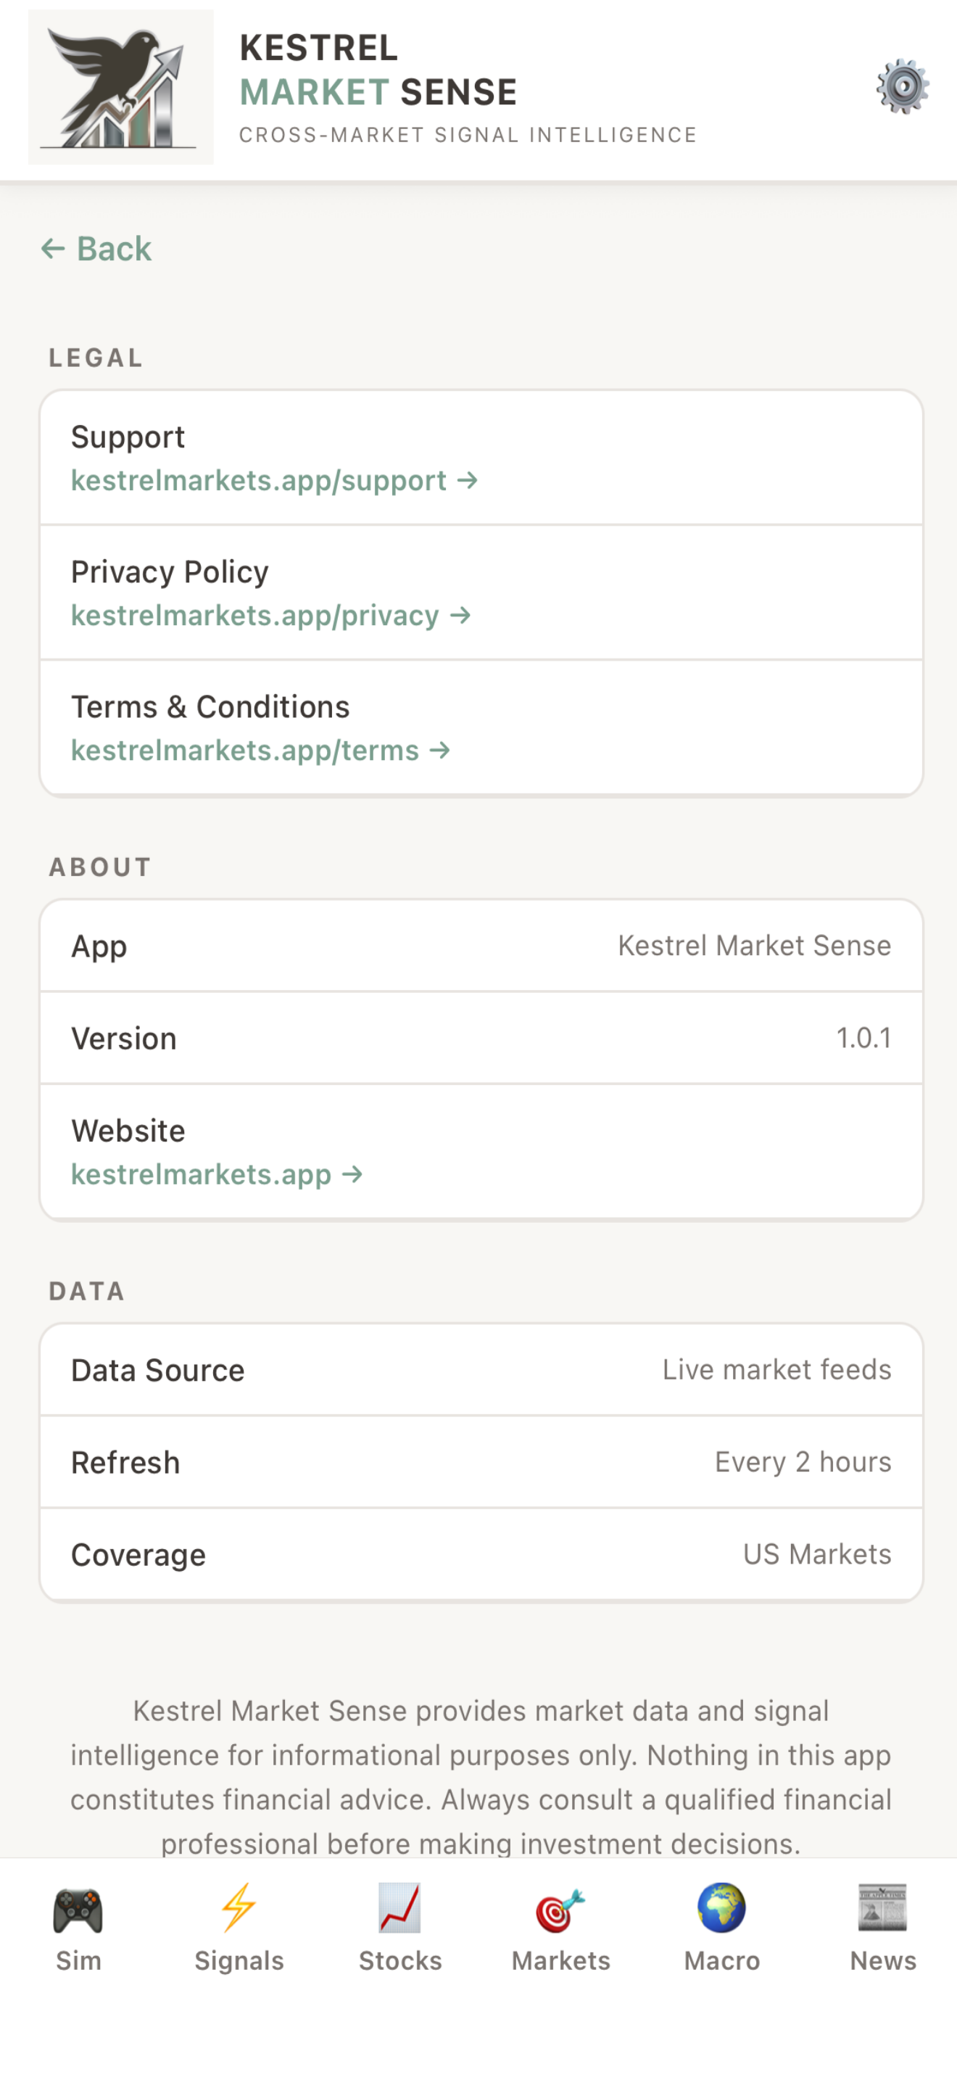Image resolution: width=957 pixels, height=2080 pixels.
Task: Click the financial advice disclaimer paragraph
Action: point(480,1777)
